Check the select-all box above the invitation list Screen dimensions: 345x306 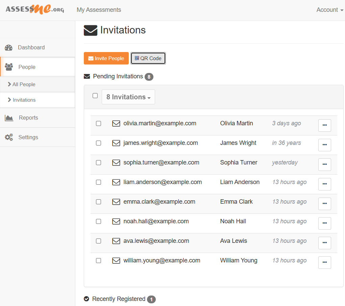click(95, 96)
